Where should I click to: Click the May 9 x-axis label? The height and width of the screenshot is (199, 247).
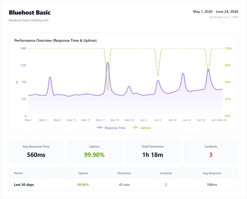pos(57,120)
